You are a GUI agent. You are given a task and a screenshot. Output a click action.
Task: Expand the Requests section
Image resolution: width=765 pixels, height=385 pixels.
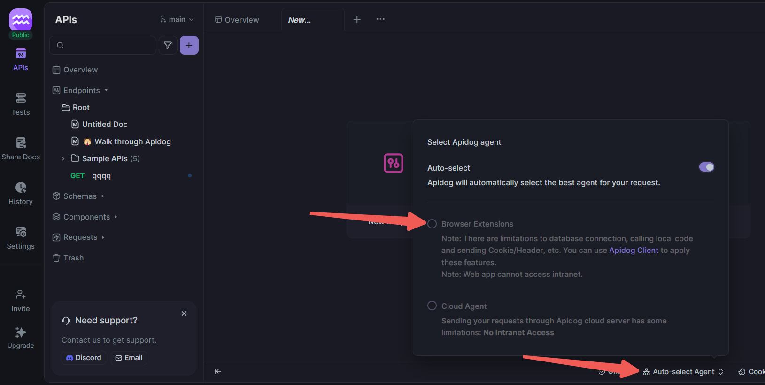coord(103,237)
